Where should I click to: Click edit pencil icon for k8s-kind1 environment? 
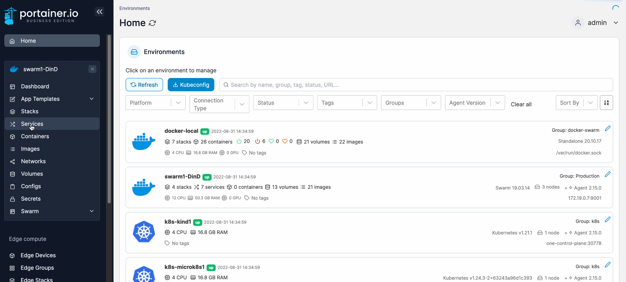coord(607,220)
